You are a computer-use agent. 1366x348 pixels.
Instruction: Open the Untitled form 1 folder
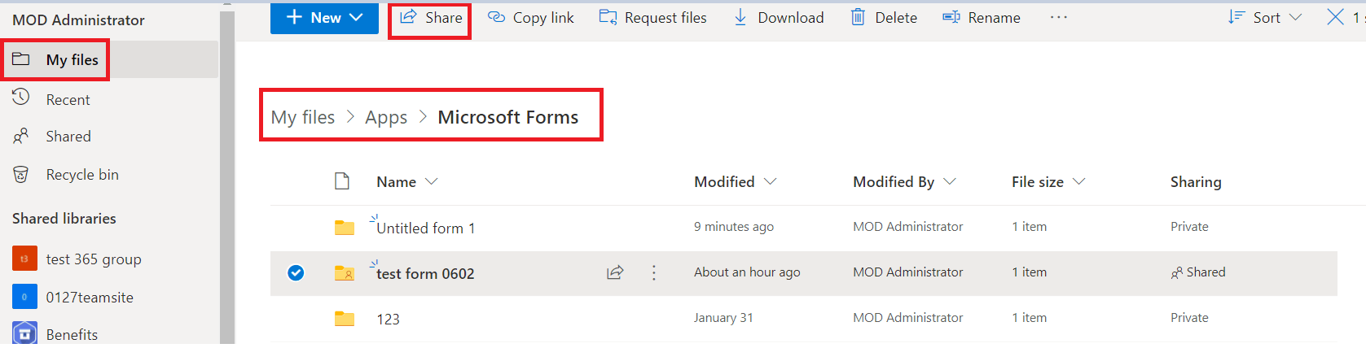425,228
